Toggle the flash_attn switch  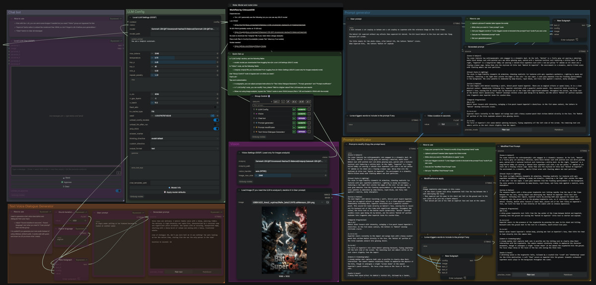point(216,107)
